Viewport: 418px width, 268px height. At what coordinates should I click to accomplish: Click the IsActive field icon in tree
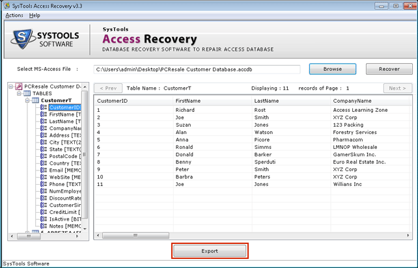[44, 219]
